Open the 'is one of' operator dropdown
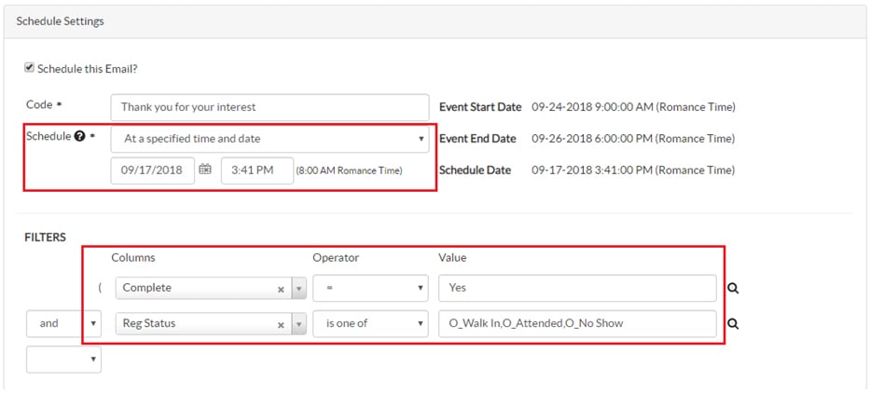Screen dimensions: 870x394 coord(369,324)
